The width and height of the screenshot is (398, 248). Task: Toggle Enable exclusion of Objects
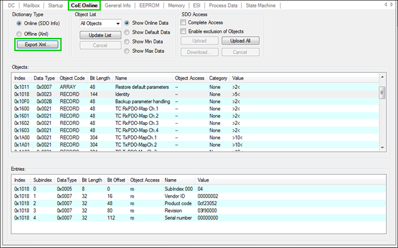(x=183, y=31)
